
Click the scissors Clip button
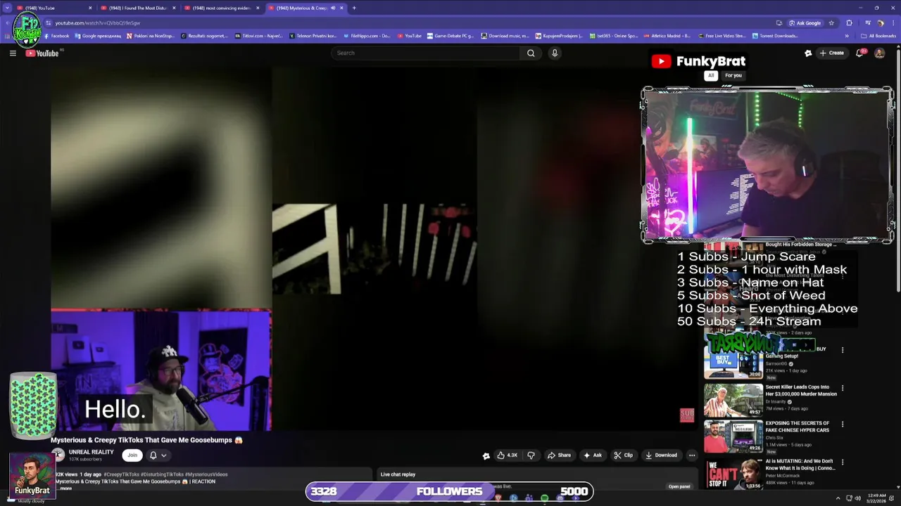pos(623,455)
